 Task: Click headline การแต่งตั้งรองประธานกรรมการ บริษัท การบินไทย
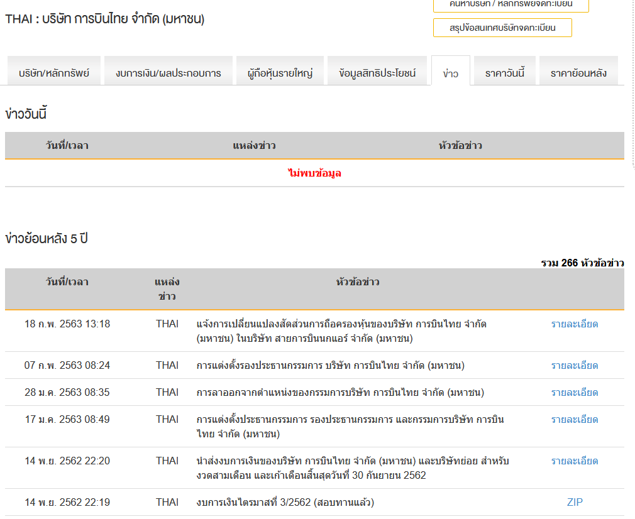click(331, 365)
